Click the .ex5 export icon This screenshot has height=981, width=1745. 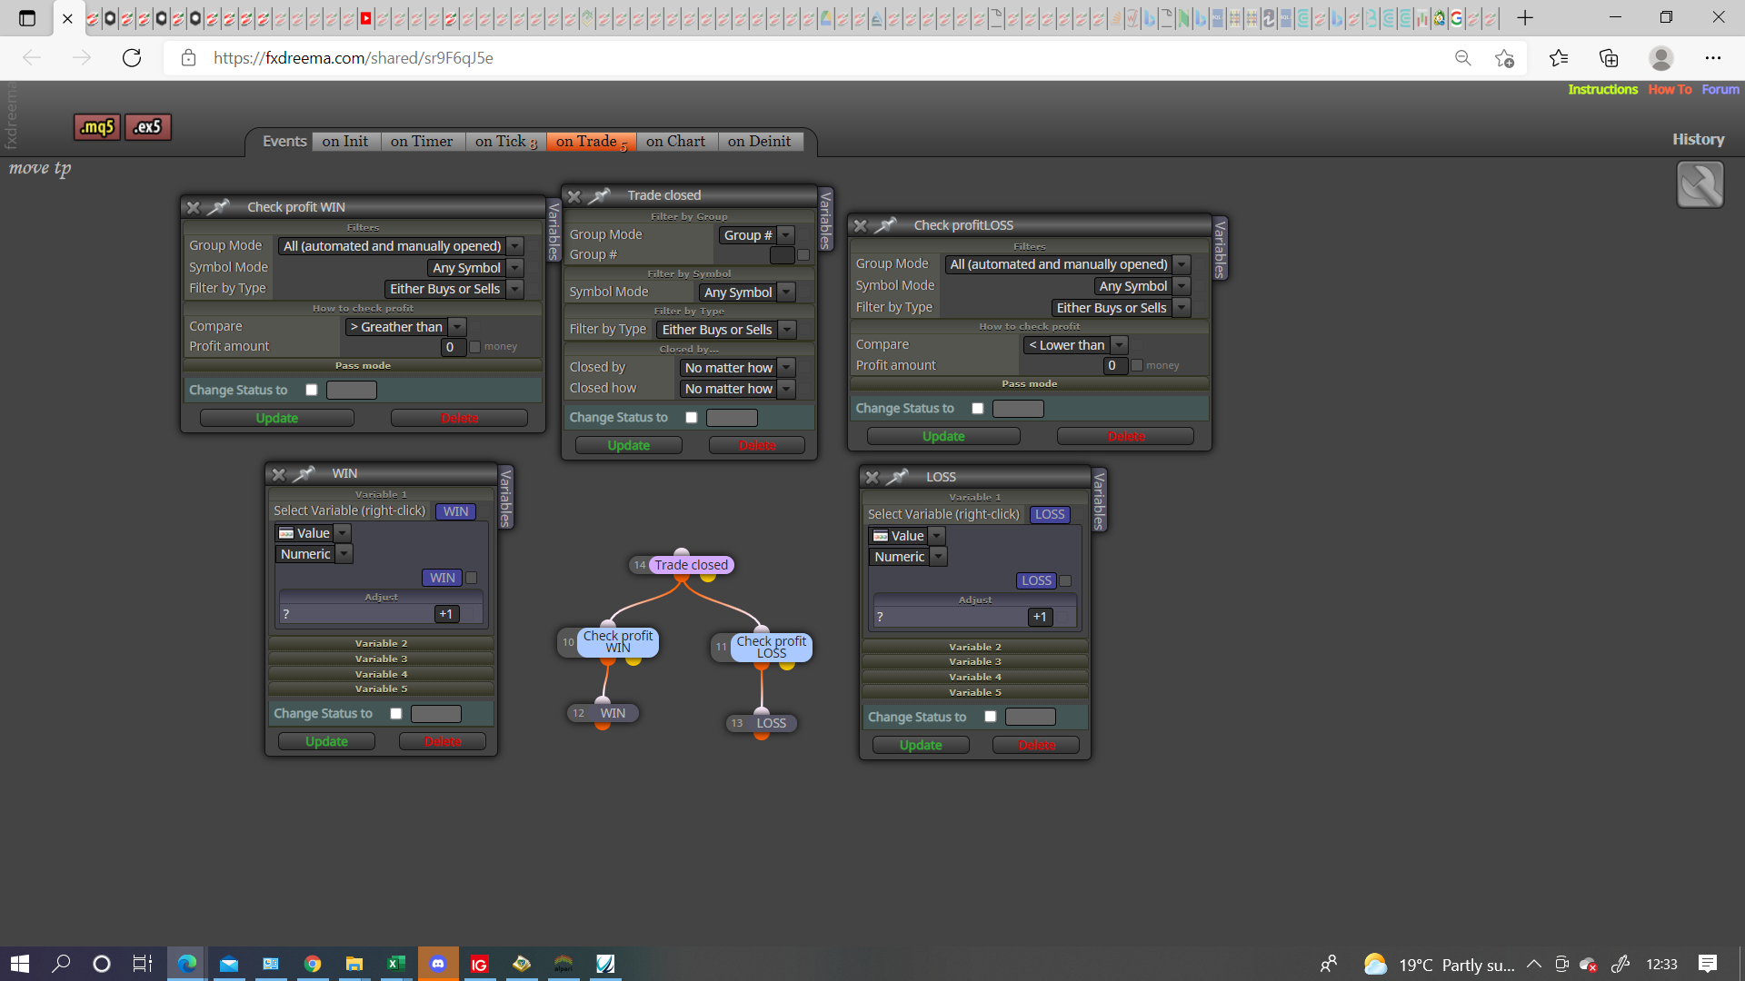click(x=147, y=127)
